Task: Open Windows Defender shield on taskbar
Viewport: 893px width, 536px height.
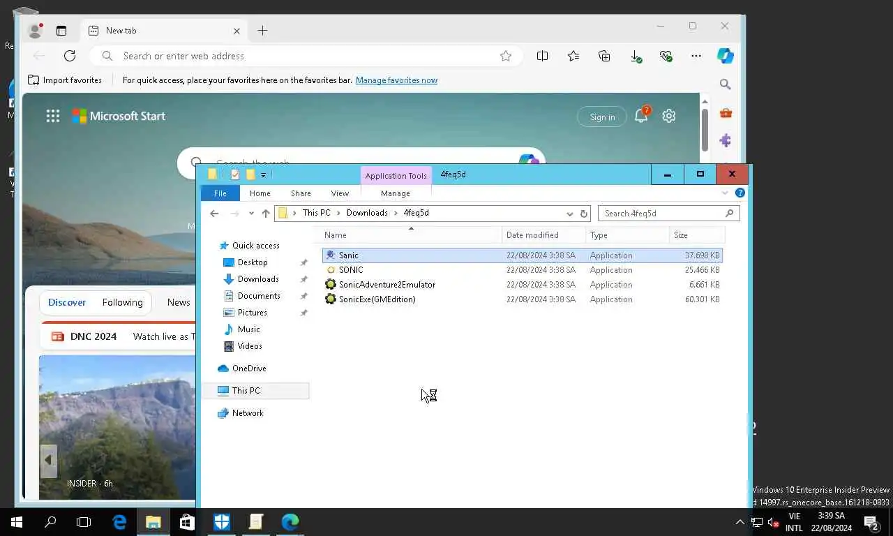Action: [222, 522]
